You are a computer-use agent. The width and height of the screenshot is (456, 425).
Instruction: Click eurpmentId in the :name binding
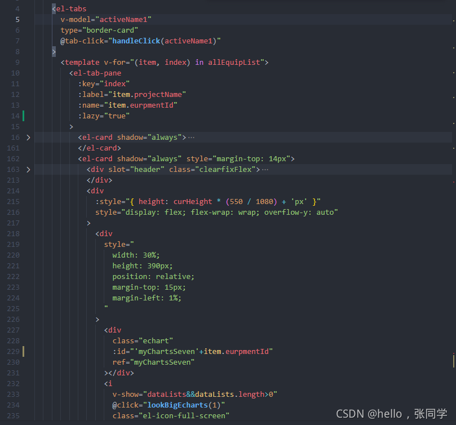[152, 105]
